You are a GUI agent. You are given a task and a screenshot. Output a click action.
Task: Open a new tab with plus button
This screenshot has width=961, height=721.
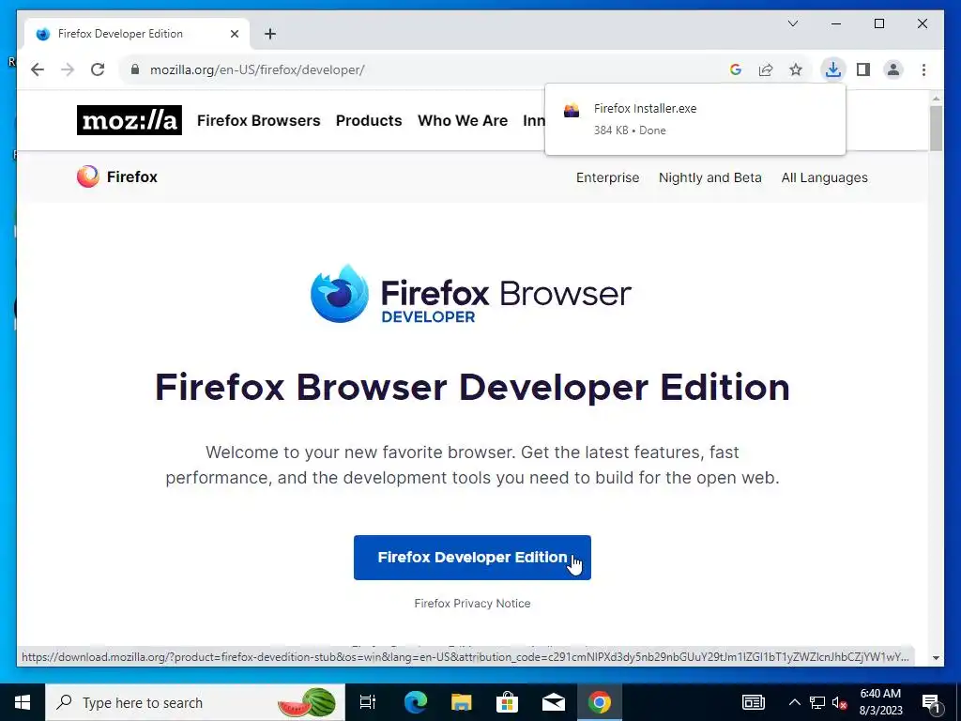269,34
